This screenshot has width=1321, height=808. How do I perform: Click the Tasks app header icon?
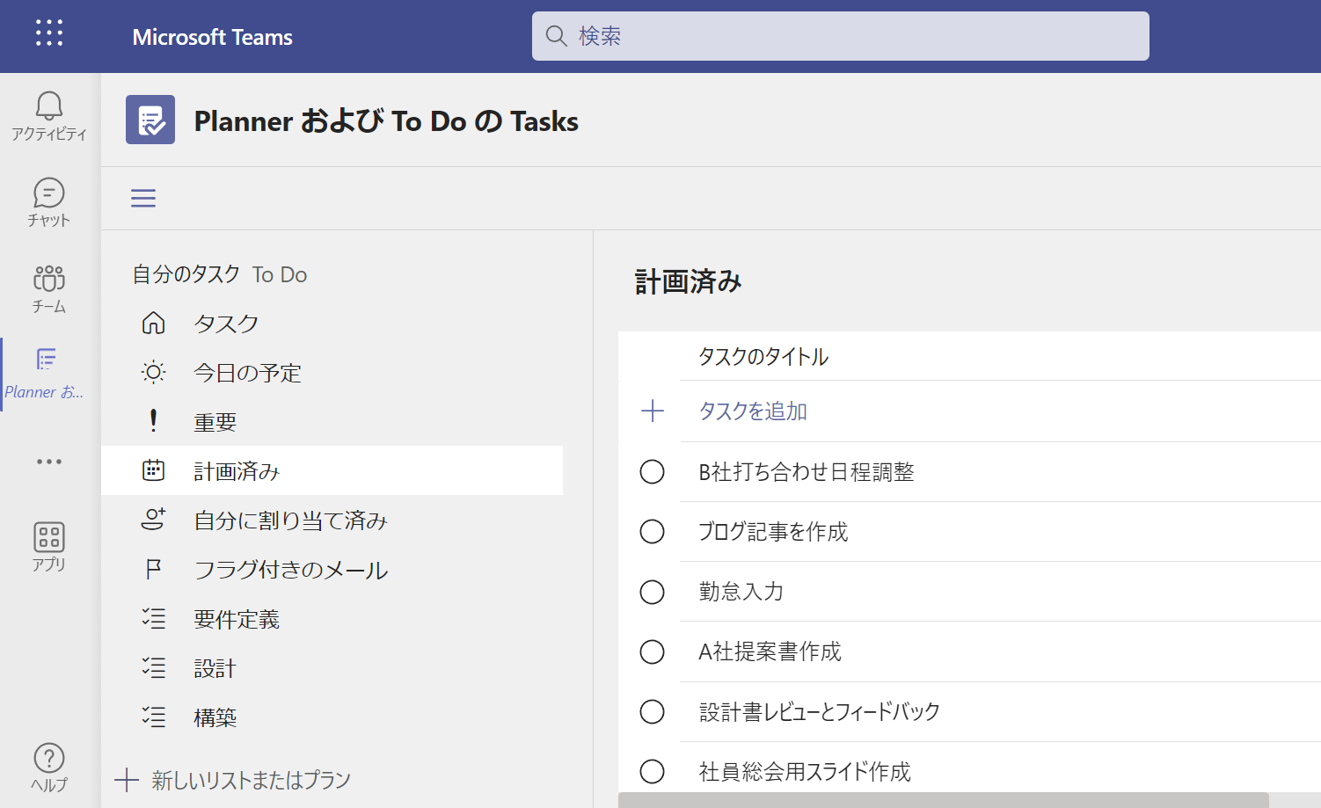pos(150,119)
